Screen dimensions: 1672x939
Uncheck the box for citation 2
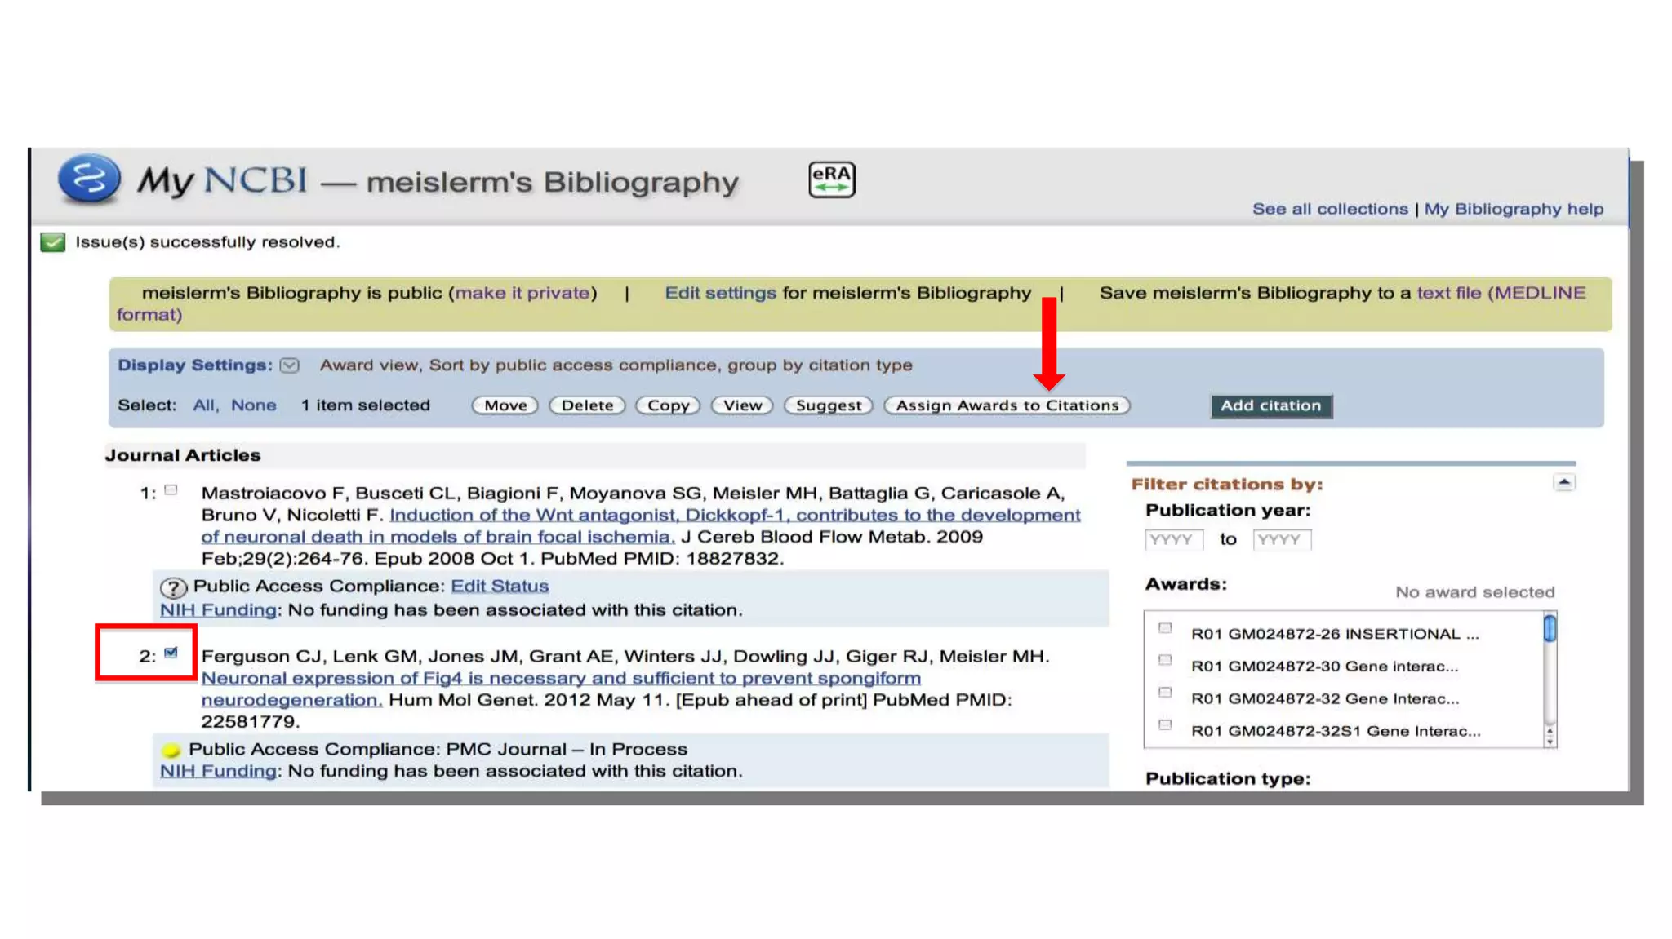[171, 653]
